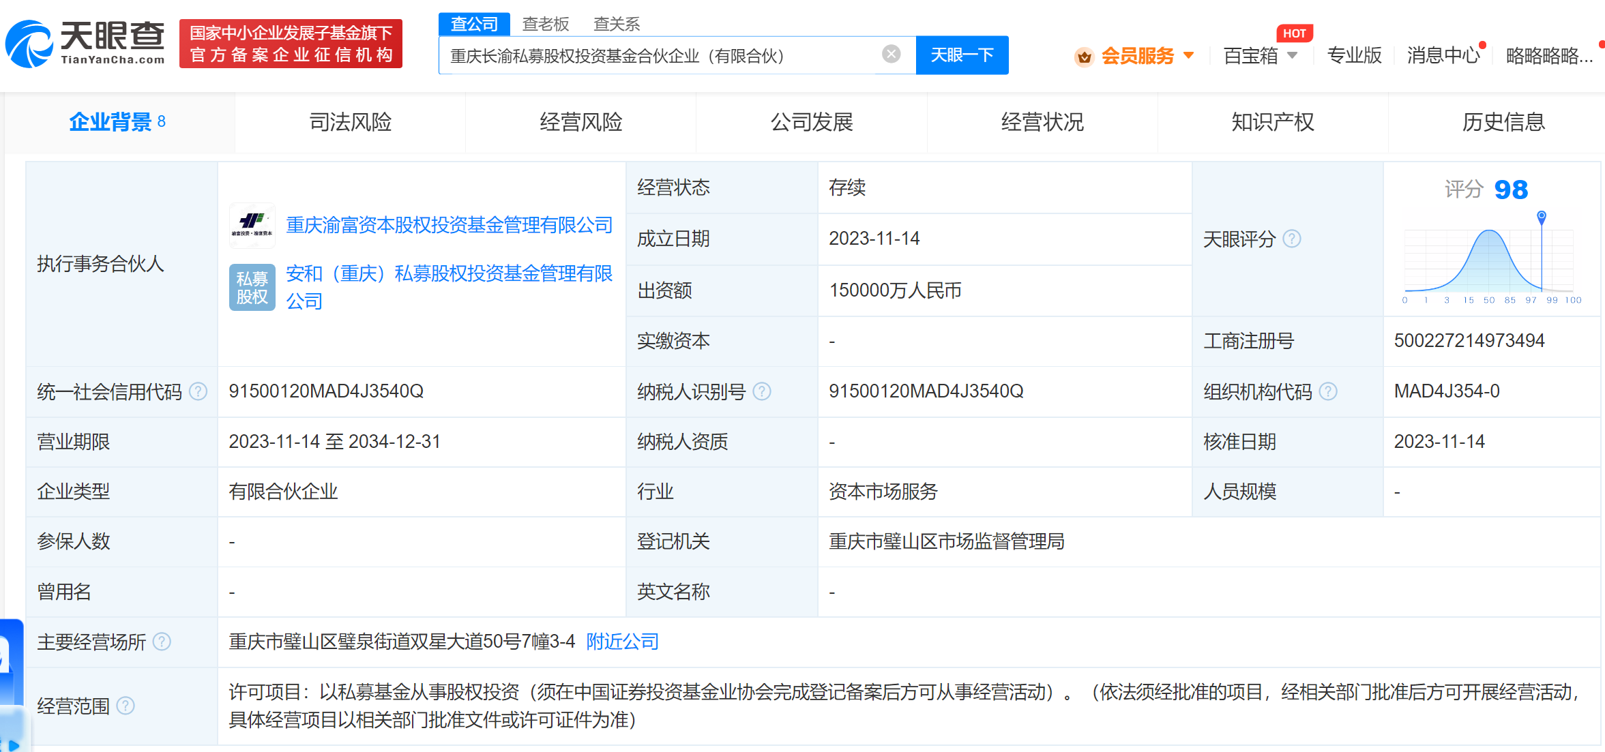Click the TianYanCha logo
The height and width of the screenshot is (752, 1605).
pos(85,44)
